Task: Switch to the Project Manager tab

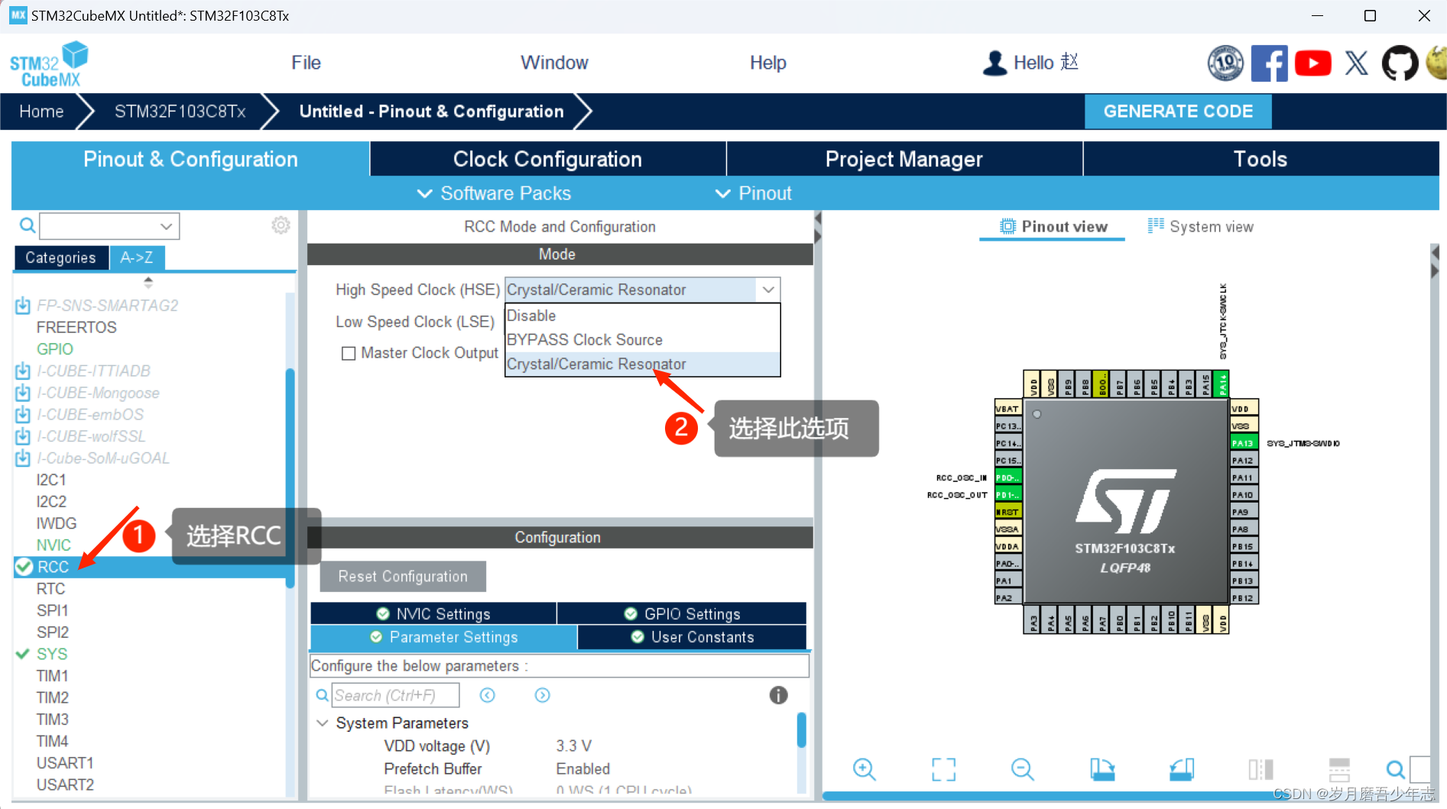Action: point(904,159)
